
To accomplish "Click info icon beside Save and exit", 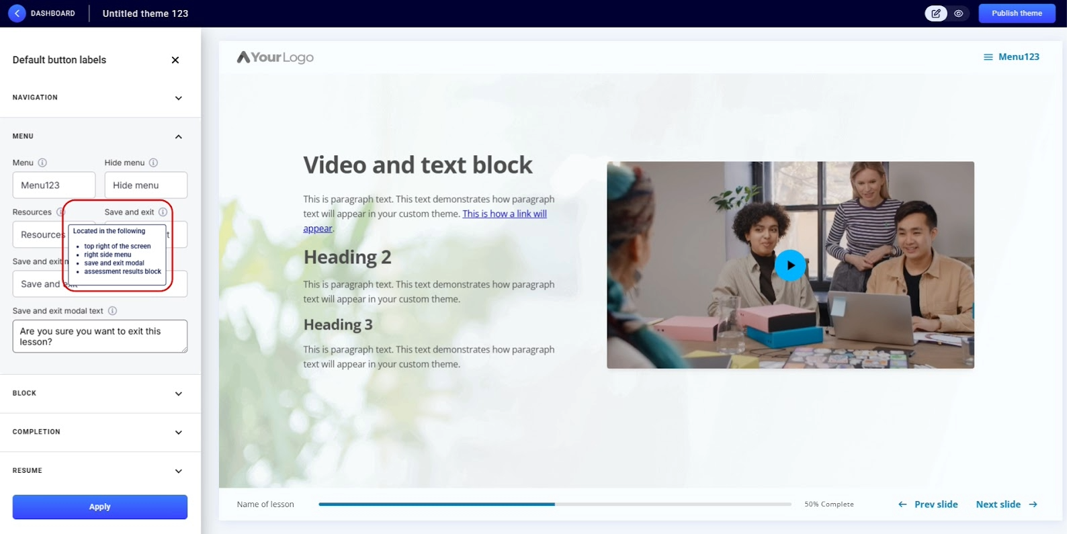I will pos(163,212).
